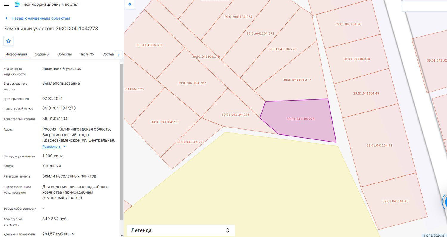Select parcel 39:01:041104:268 on the map

(x=235, y=115)
